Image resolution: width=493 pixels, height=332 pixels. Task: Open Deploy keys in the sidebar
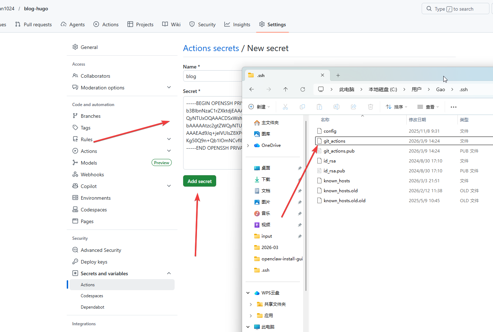click(x=94, y=262)
